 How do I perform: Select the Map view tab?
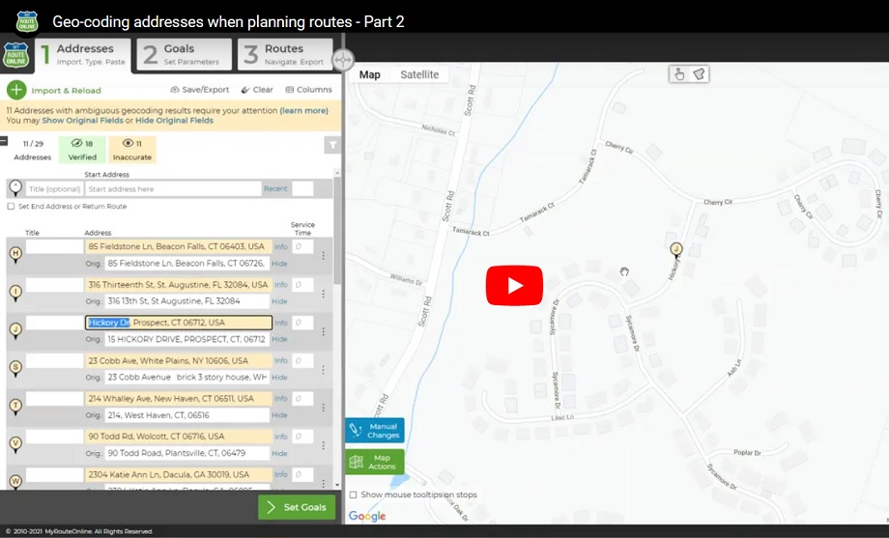(370, 74)
